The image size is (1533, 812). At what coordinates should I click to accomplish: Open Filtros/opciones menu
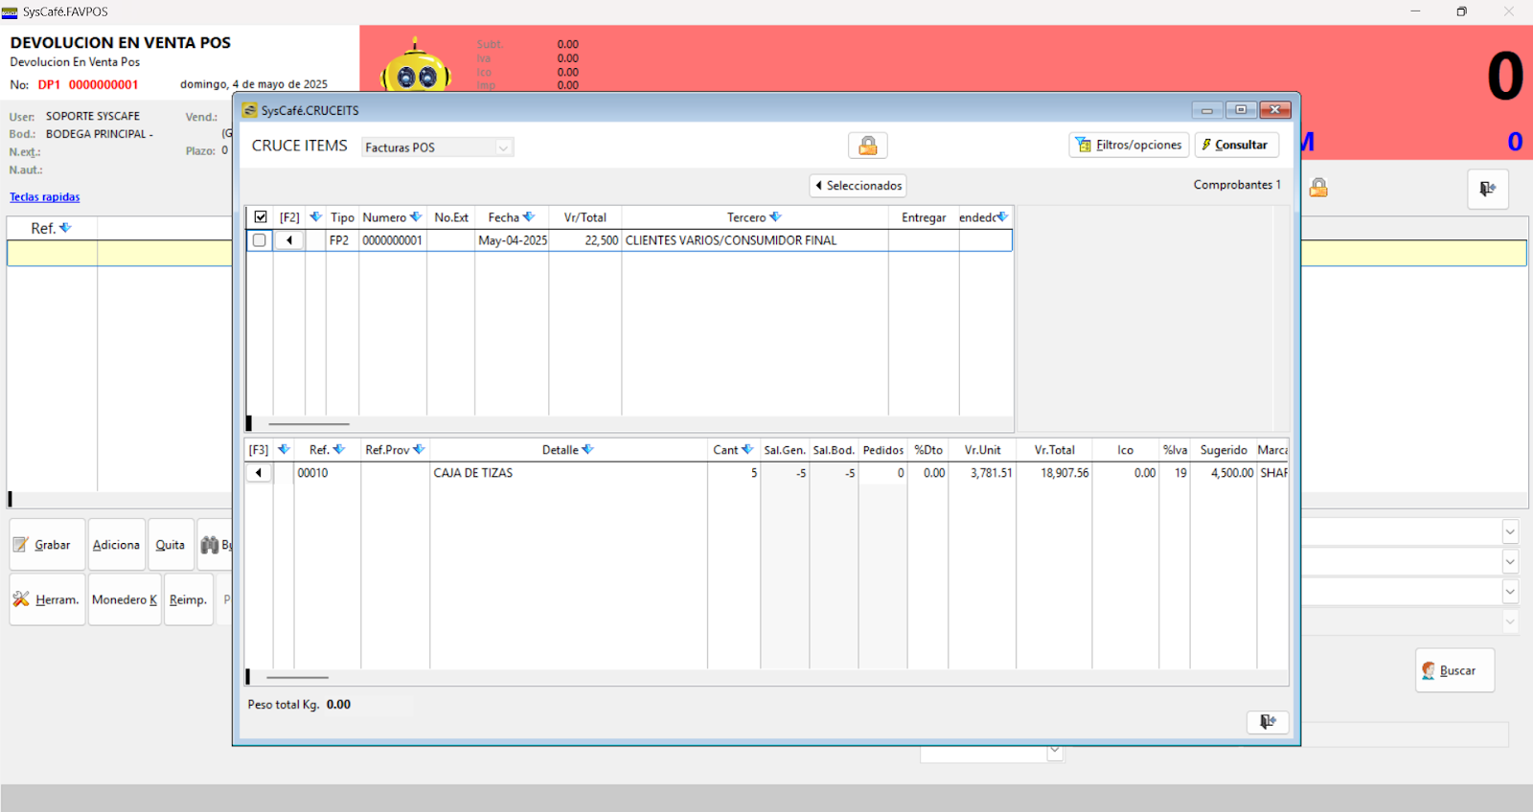click(x=1129, y=146)
